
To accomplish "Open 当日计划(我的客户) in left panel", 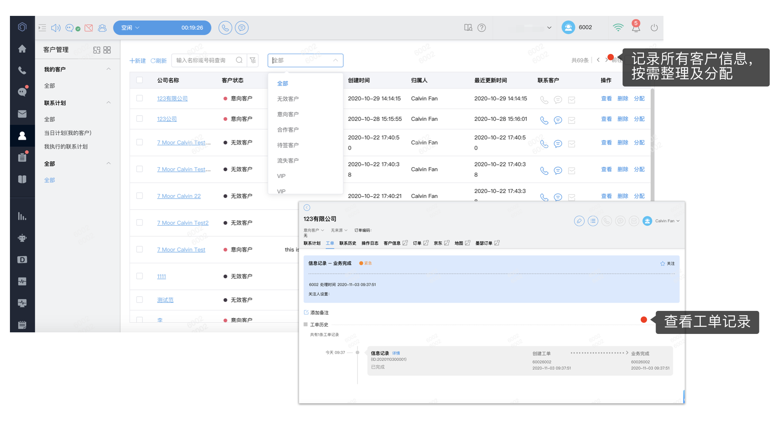I will (68, 133).
